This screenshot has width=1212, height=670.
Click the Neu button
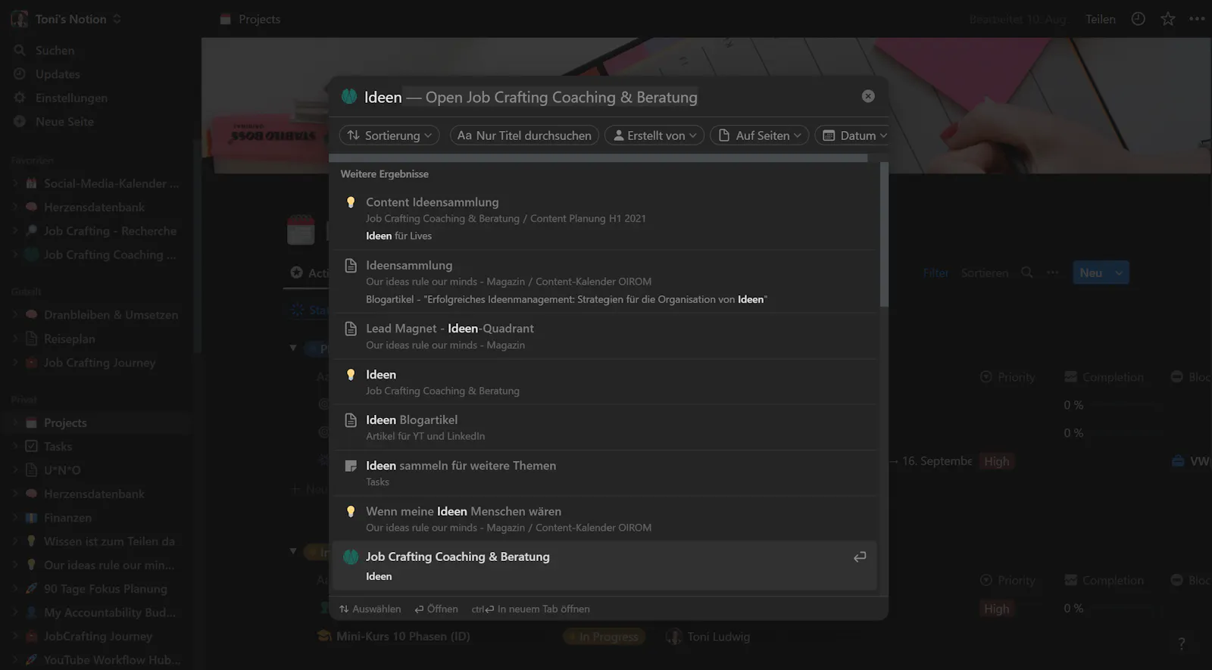1091,273
